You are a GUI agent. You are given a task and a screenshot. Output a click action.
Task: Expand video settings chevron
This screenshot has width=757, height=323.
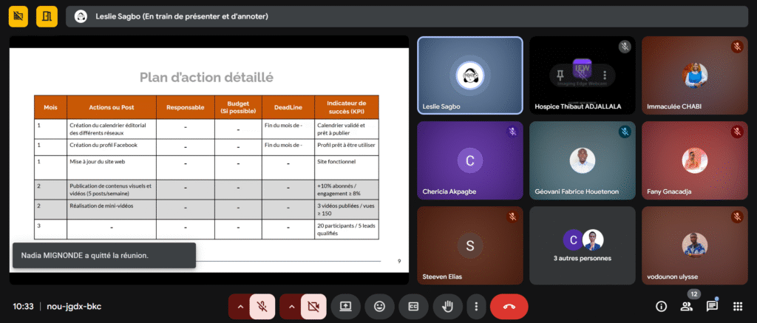[x=291, y=306]
